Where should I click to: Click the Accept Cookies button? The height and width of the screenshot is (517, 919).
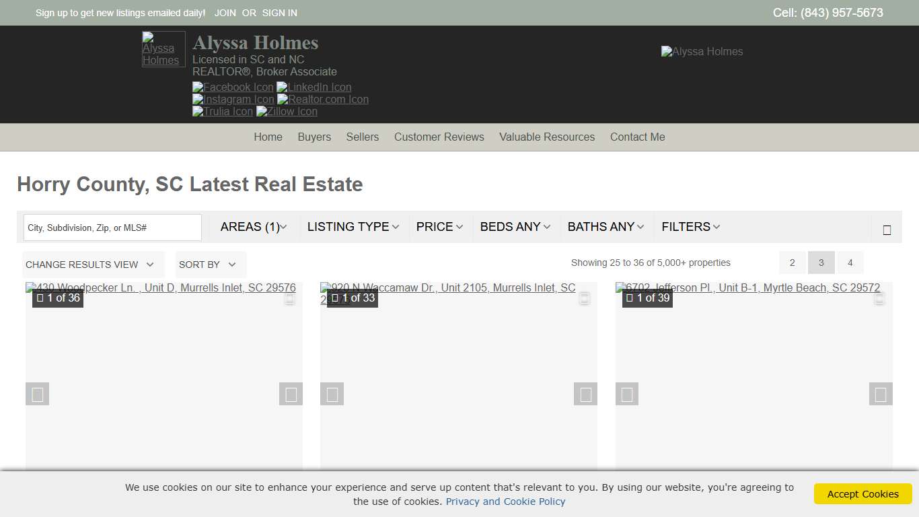[x=862, y=493]
